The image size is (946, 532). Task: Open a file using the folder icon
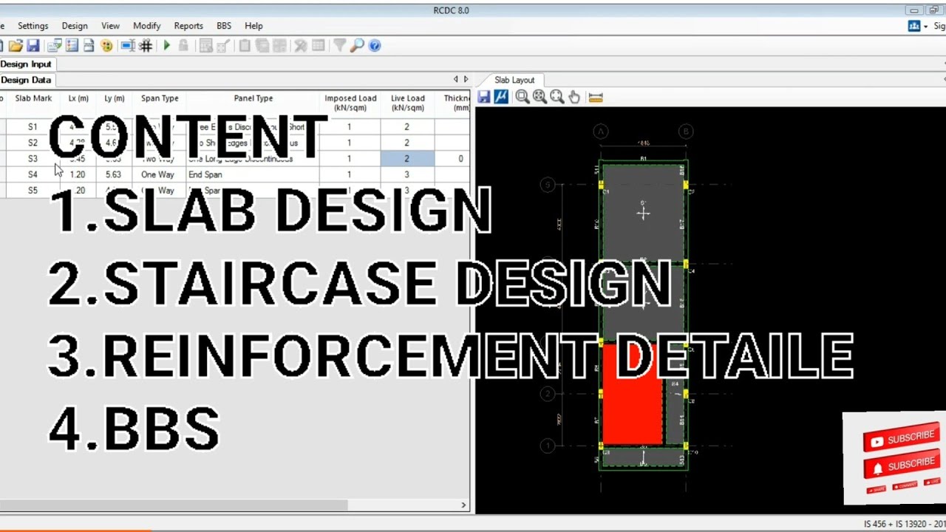16,46
